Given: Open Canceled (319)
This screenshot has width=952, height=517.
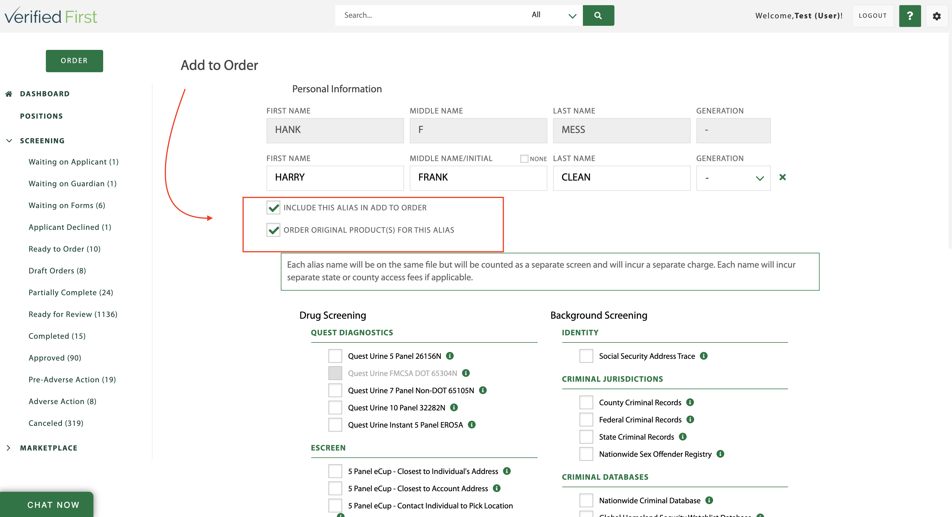Looking at the screenshot, I should click(x=56, y=424).
